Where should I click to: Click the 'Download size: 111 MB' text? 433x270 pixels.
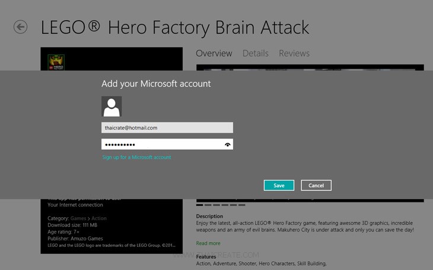coord(72,225)
